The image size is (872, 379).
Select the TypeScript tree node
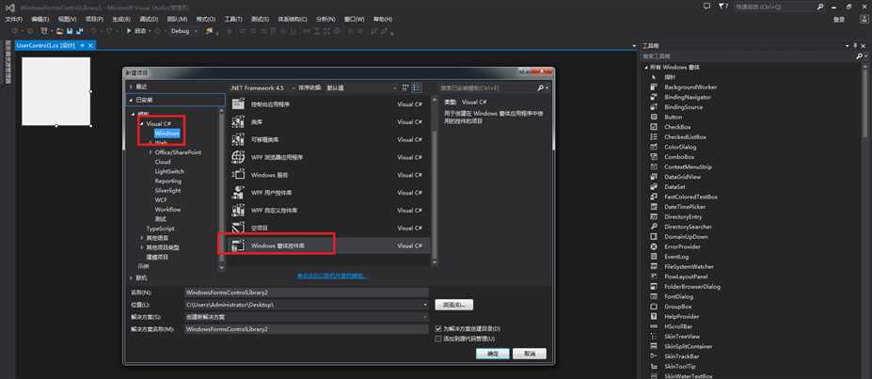pyautogui.click(x=160, y=229)
